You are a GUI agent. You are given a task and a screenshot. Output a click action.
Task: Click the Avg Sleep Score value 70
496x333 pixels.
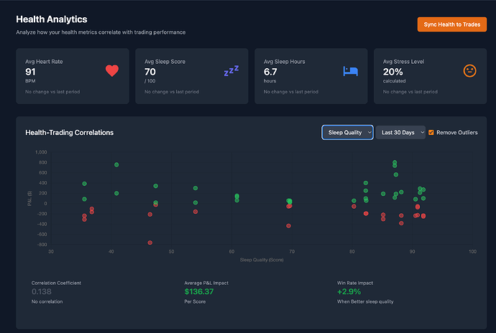click(150, 72)
